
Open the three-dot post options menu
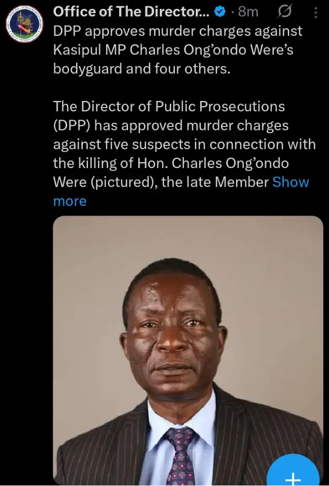click(x=315, y=12)
